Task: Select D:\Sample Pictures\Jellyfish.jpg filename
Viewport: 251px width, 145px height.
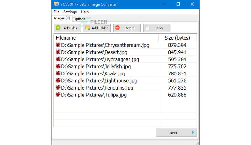Action: [96, 67]
